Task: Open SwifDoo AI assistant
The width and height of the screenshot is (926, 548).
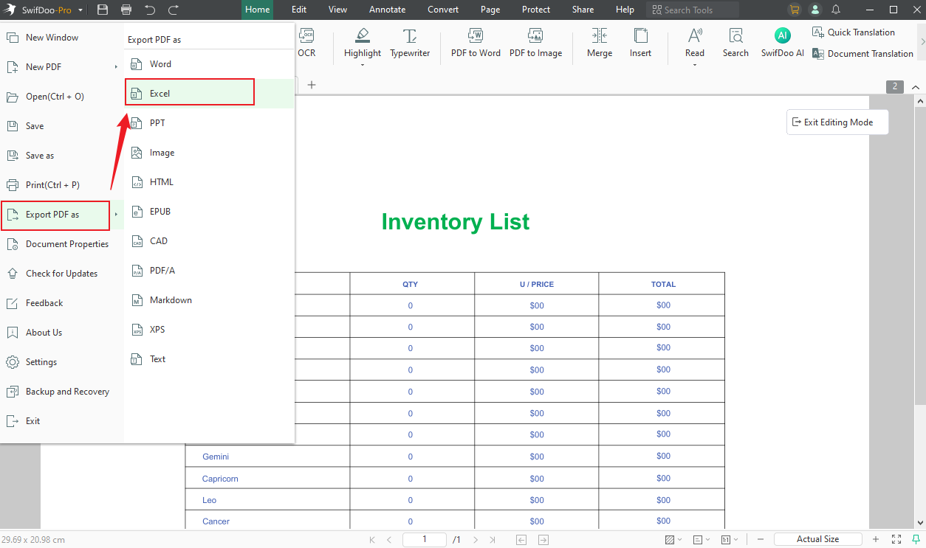Action: [x=783, y=44]
